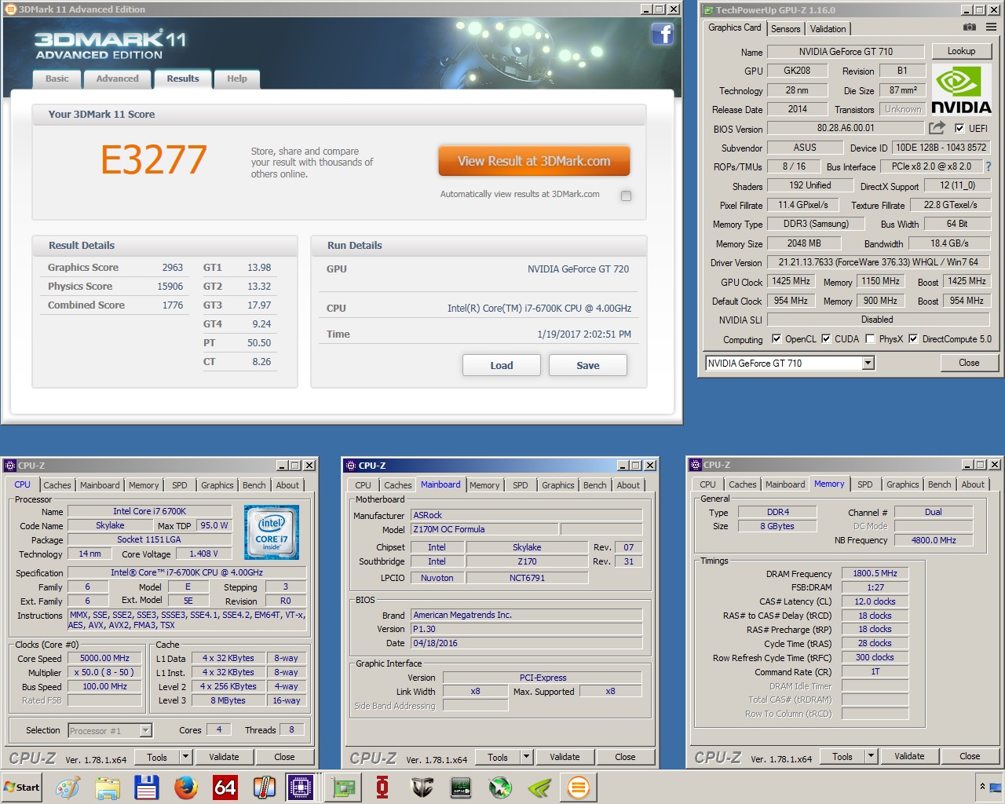Open Paint from the taskbar

pos(68,787)
